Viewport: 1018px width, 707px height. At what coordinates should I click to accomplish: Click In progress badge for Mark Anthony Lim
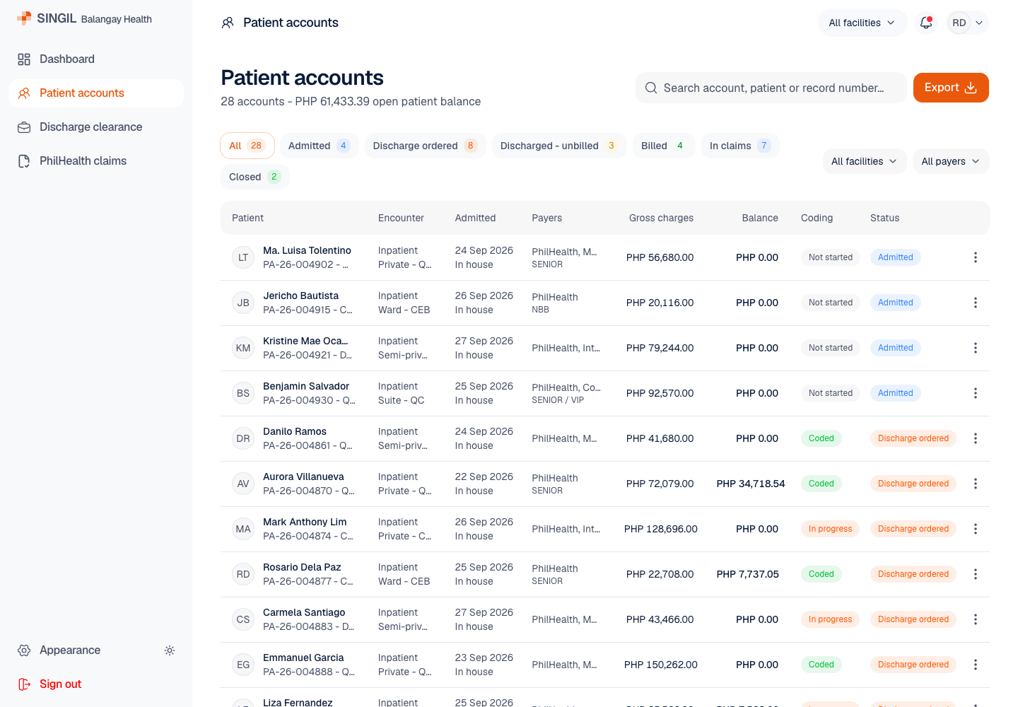tap(830, 529)
